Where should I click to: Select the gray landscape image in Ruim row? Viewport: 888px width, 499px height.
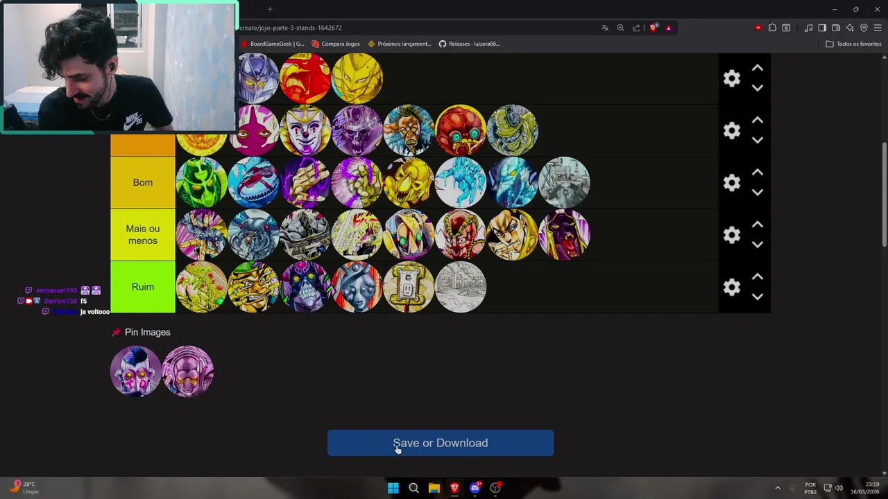coord(461,287)
